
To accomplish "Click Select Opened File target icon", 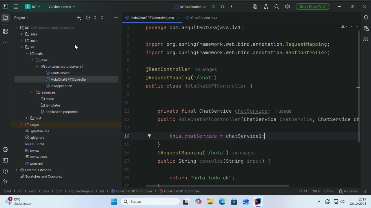I will pyautogui.click(x=88, y=18).
